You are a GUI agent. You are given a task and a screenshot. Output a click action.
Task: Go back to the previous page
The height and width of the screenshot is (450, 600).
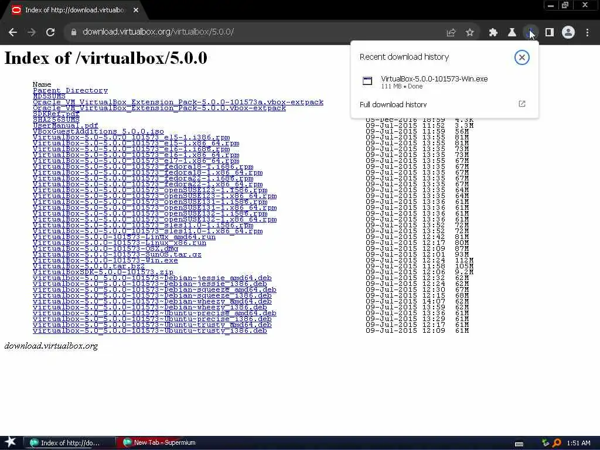pos(13,33)
